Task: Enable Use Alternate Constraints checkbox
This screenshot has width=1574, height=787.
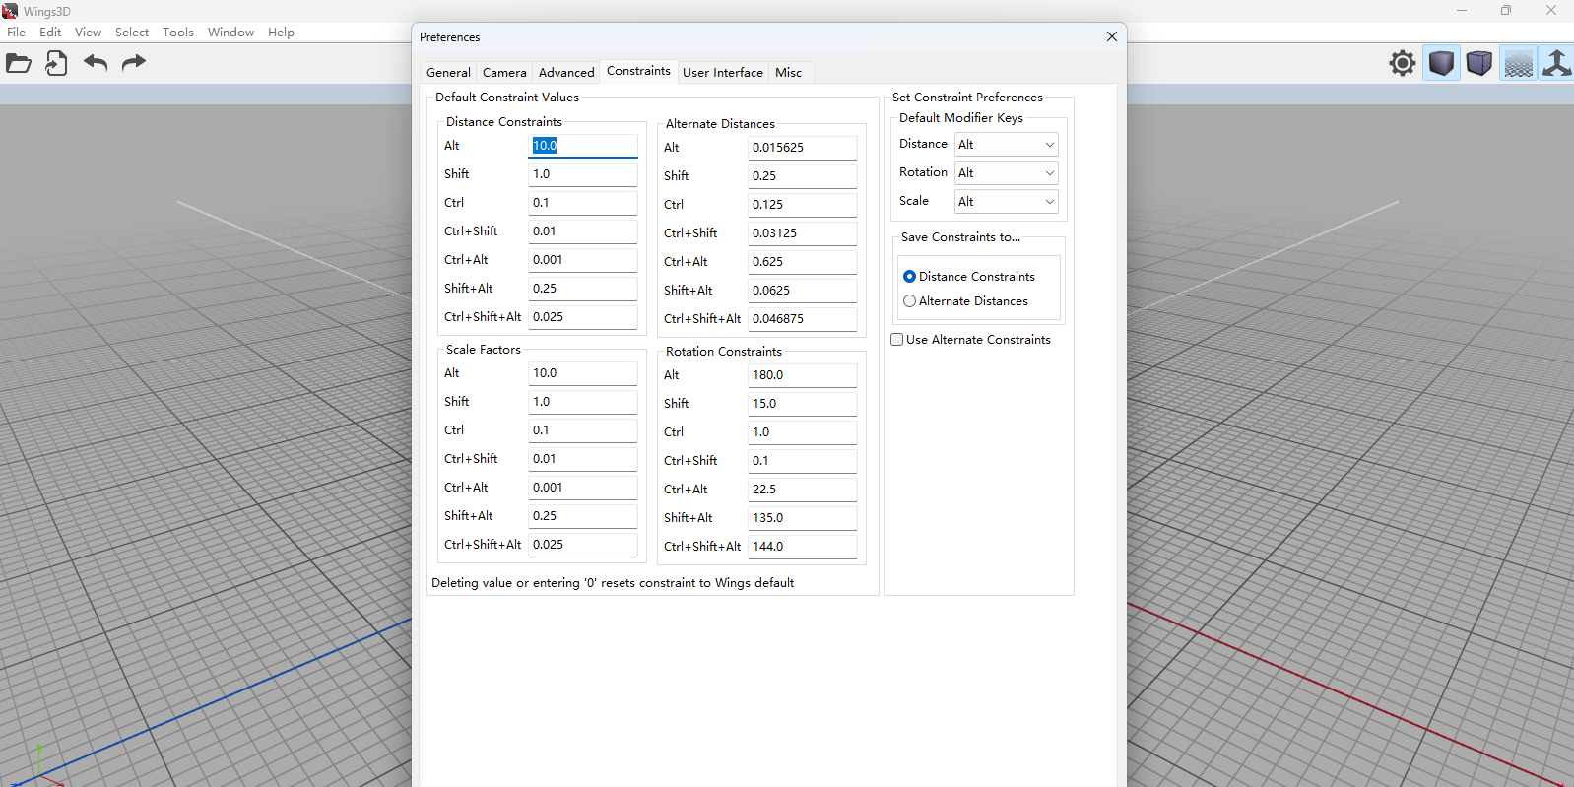Action: [897, 340]
